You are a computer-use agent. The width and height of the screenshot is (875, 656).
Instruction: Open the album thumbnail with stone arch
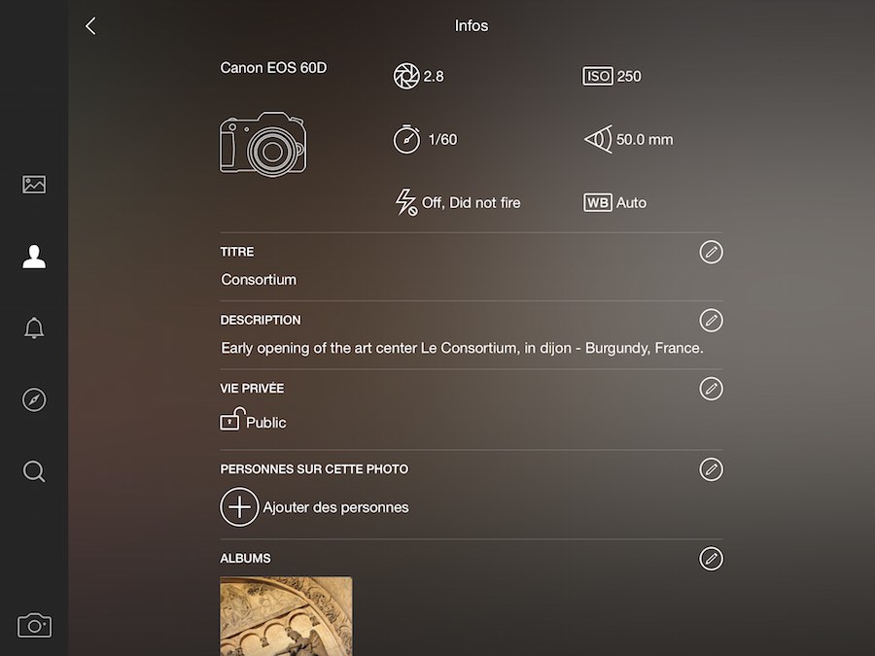tap(286, 616)
